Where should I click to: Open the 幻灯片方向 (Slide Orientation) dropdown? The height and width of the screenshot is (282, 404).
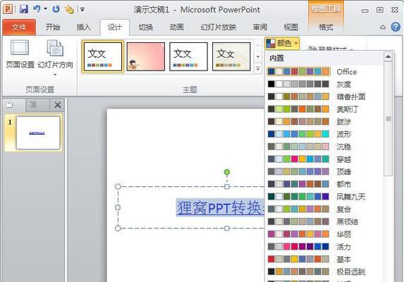(55, 59)
